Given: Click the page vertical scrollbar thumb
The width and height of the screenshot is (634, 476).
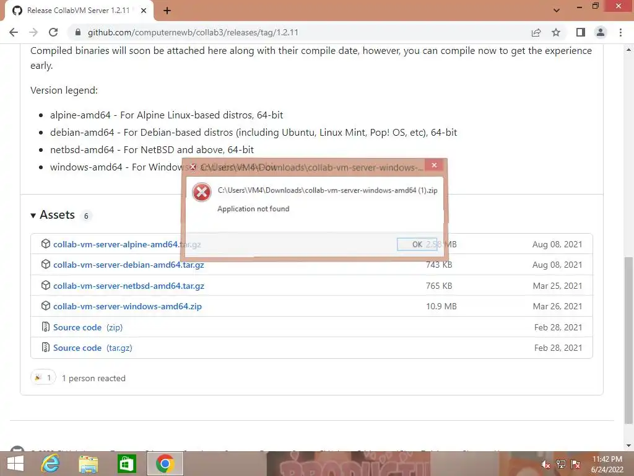Looking at the screenshot, I should point(628,340).
